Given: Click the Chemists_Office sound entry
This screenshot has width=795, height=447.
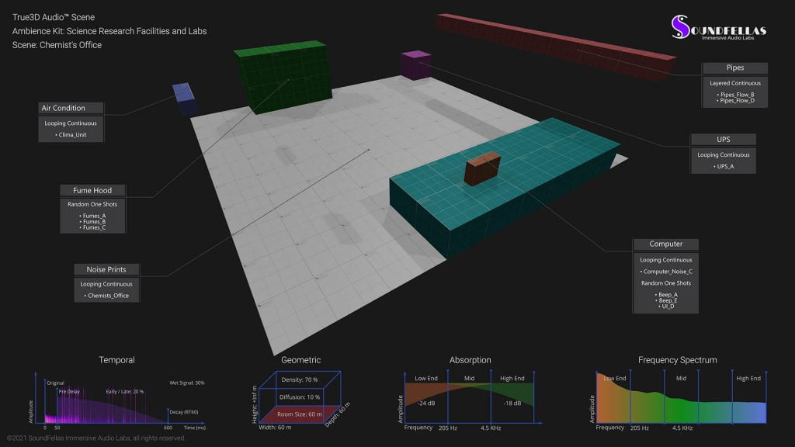Looking at the screenshot, I should tap(107, 295).
